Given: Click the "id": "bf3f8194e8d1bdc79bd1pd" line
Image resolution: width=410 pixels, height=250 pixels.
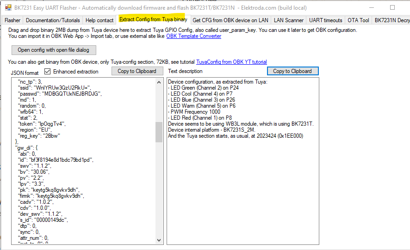Looking at the screenshot, I should pyautogui.click(x=56, y=160).
